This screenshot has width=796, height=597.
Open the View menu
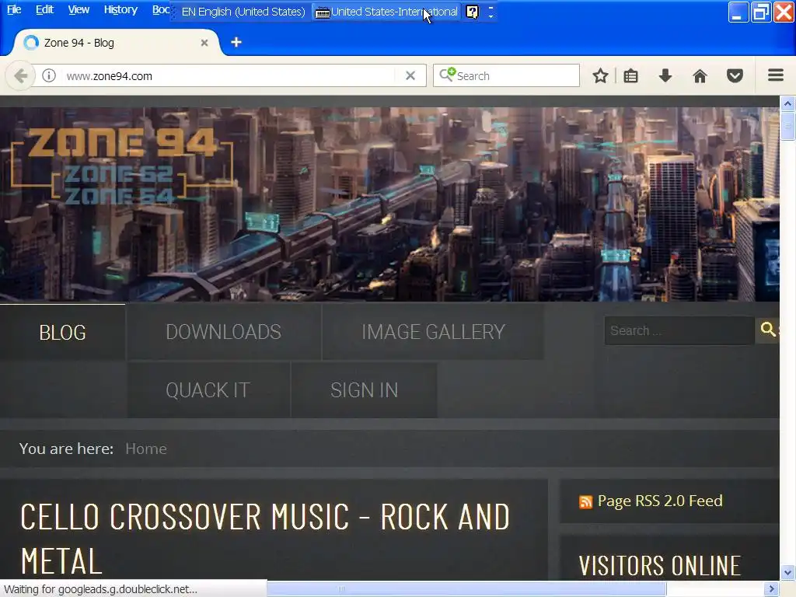[79, 9]
